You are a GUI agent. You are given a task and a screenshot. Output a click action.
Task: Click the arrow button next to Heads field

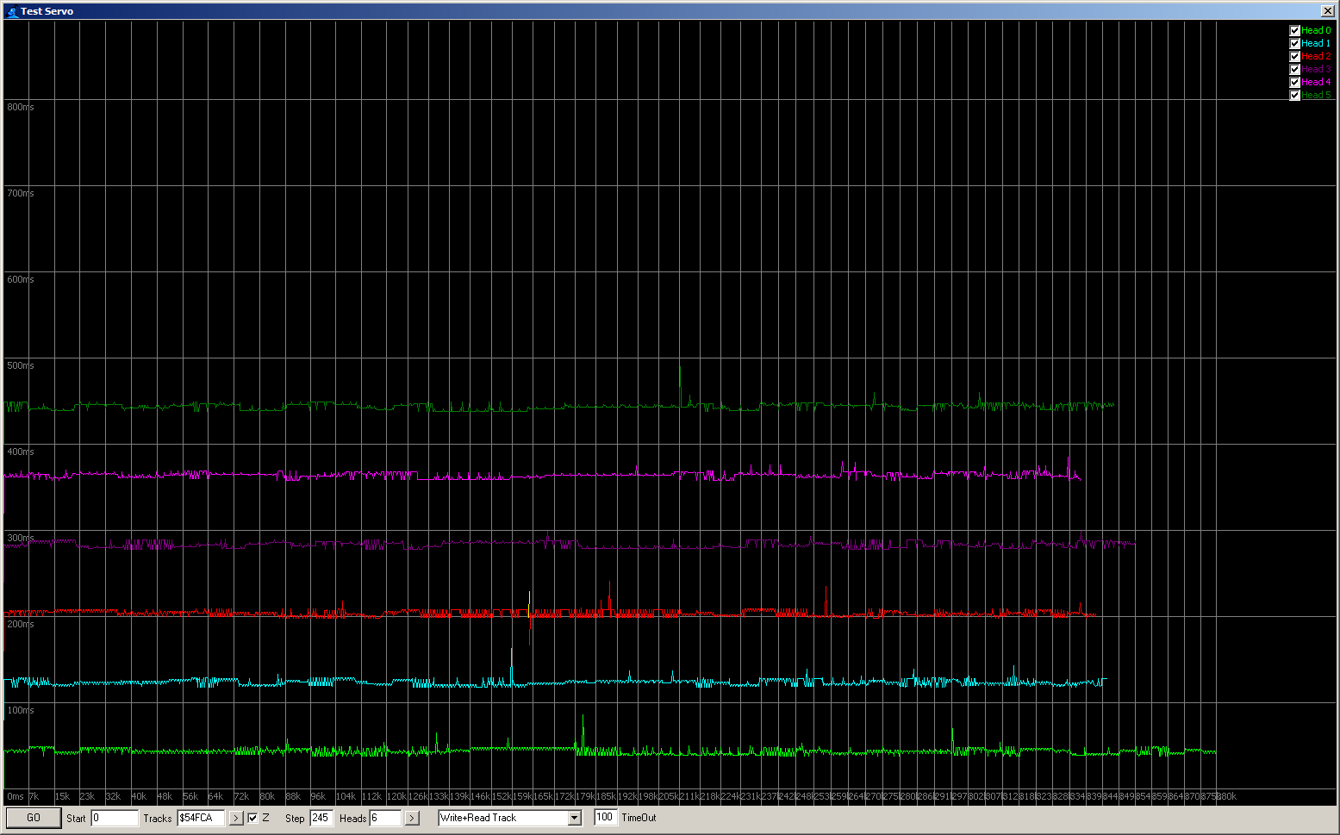[412, 818]
